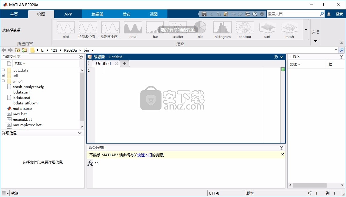
Task: Click the command window prompt
Action: [97, 163]
